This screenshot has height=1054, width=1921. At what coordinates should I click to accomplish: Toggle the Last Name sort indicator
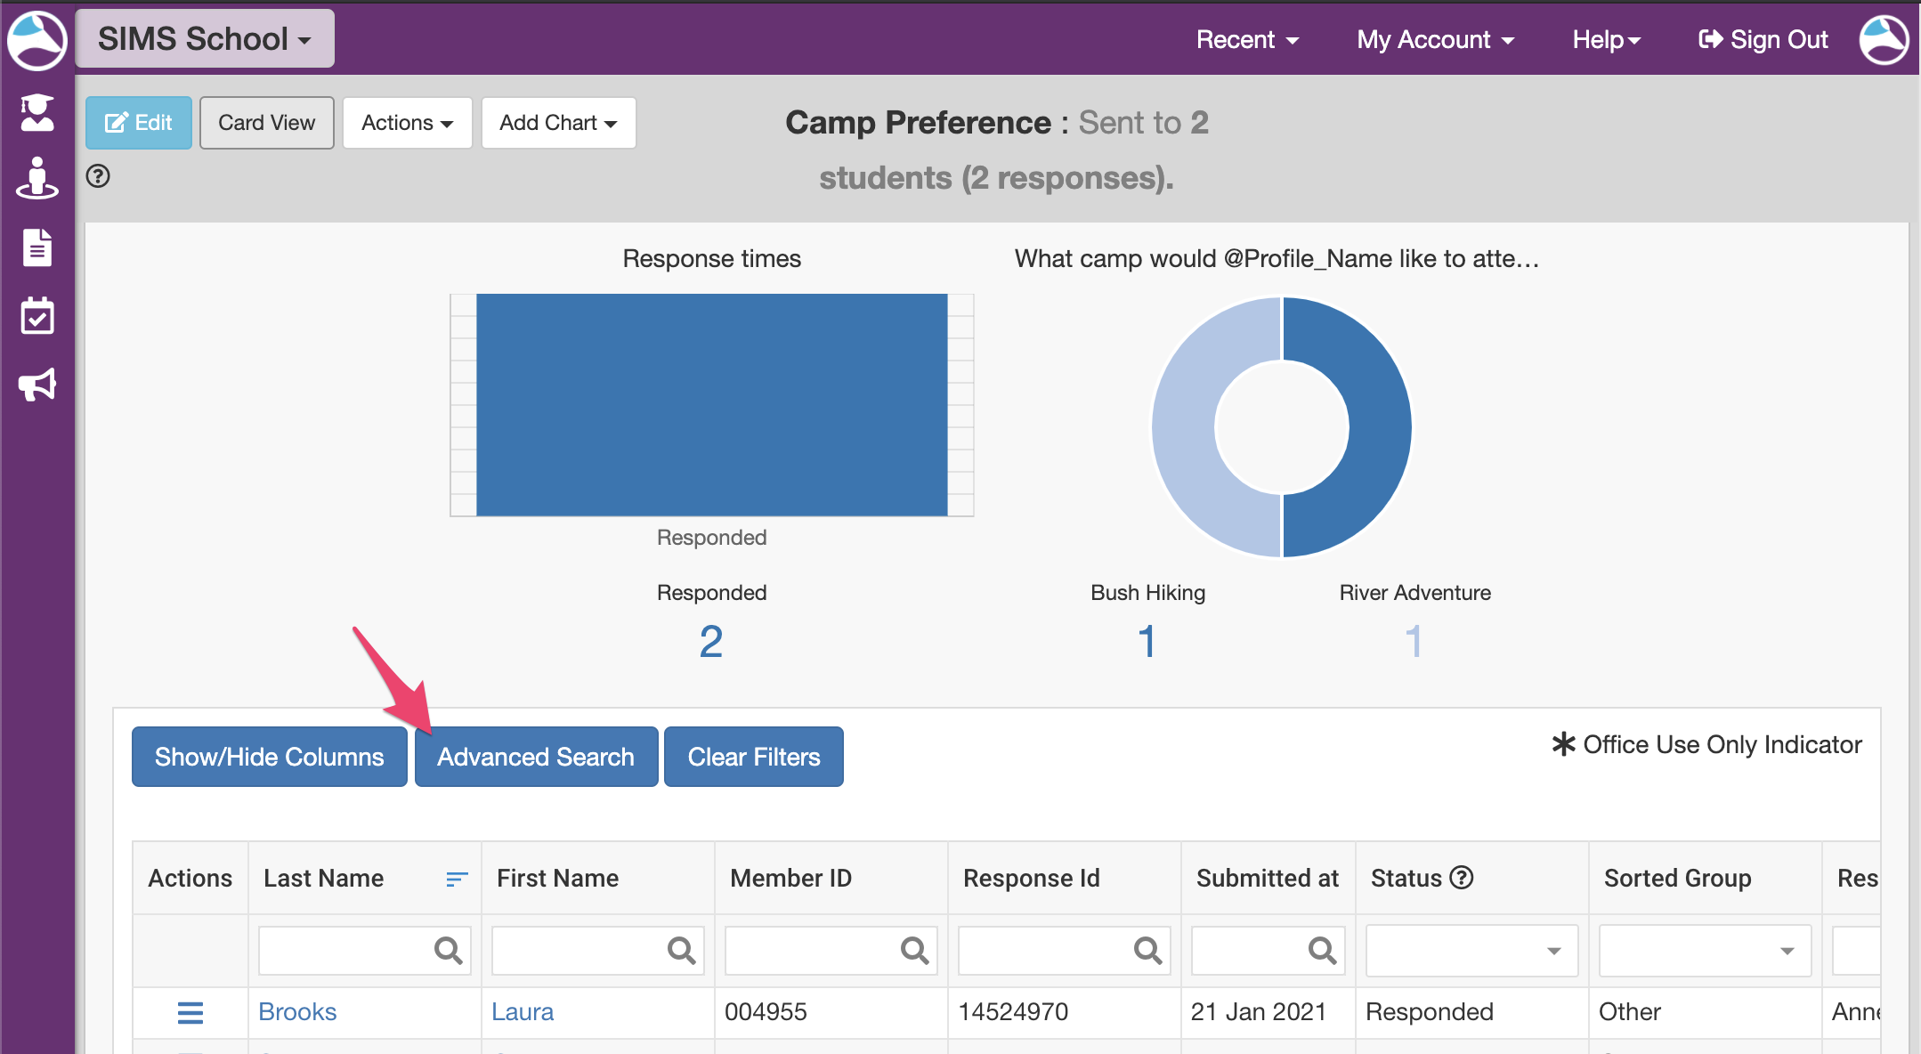457,879
